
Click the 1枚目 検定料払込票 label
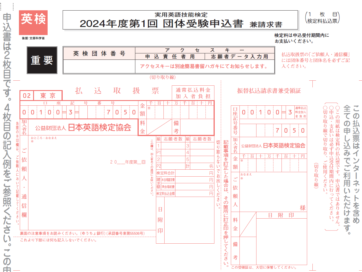click(322, 18)
